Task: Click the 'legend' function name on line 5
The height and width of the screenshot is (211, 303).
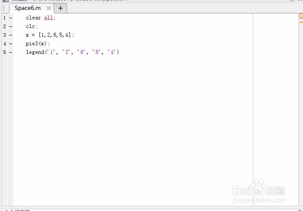Action: click(x=35, y=52)
